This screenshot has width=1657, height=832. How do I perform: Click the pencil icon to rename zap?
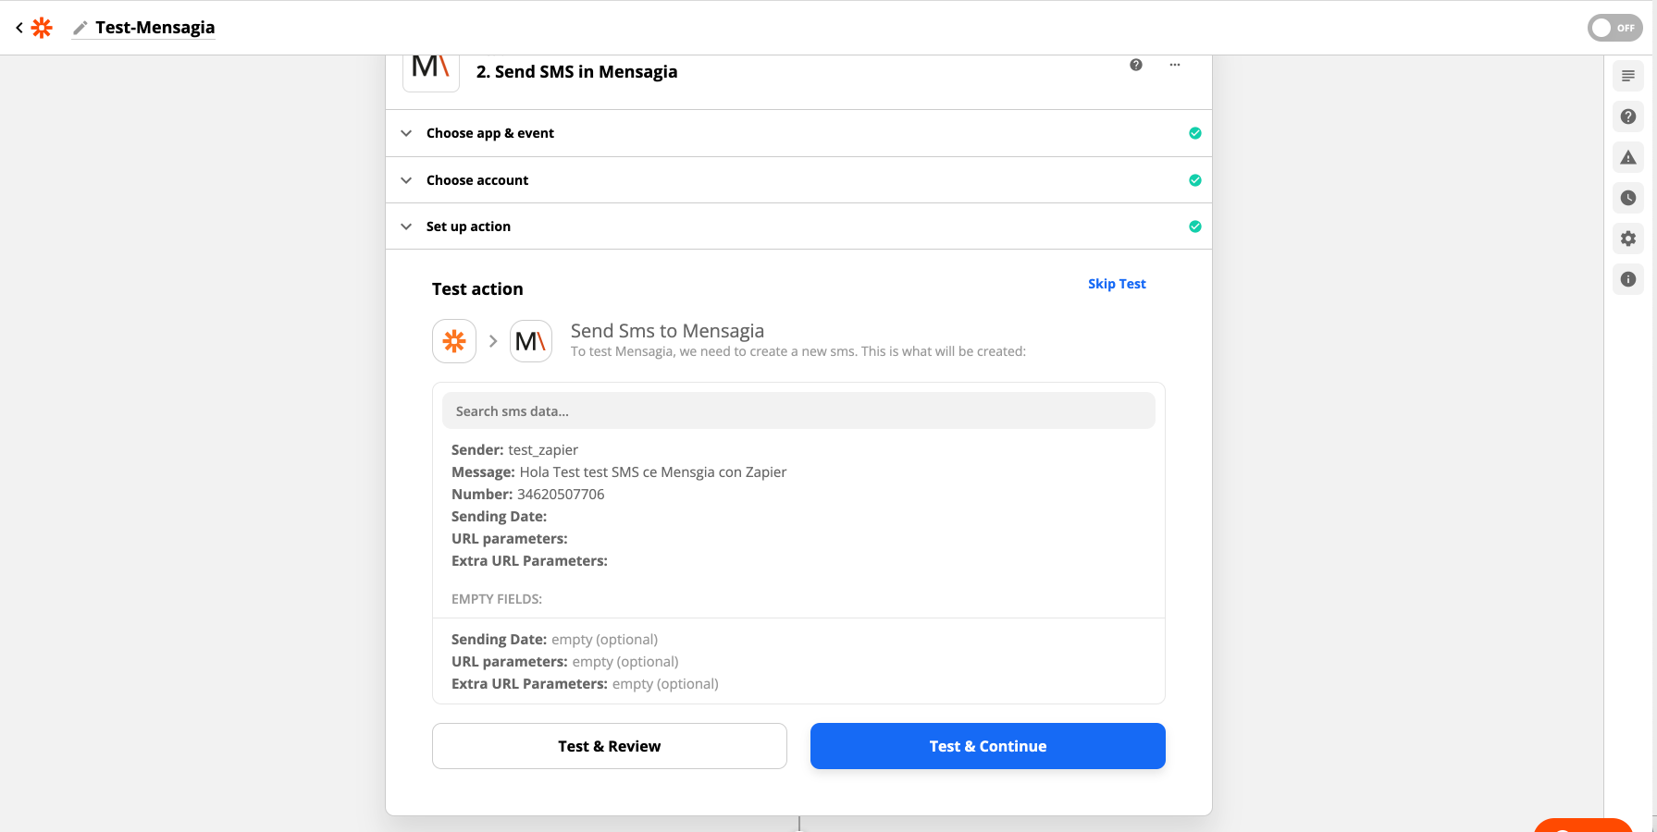(80, 28)
